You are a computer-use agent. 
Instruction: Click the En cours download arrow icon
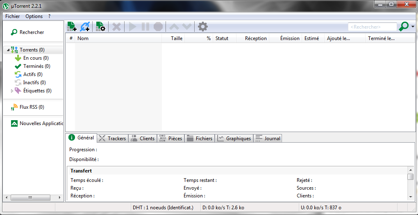click(x=18, y=58)
